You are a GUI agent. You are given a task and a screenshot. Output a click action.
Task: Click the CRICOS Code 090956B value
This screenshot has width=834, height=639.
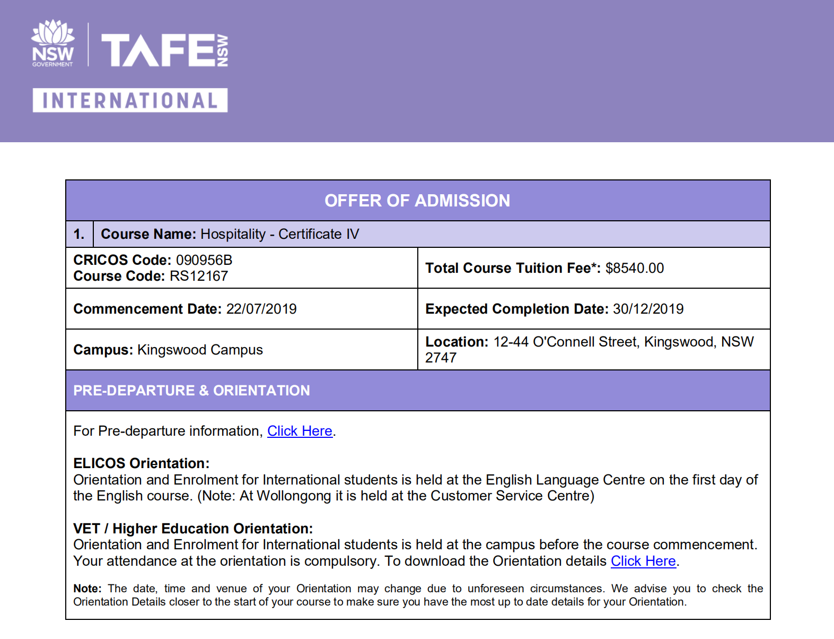click(204, 260)
